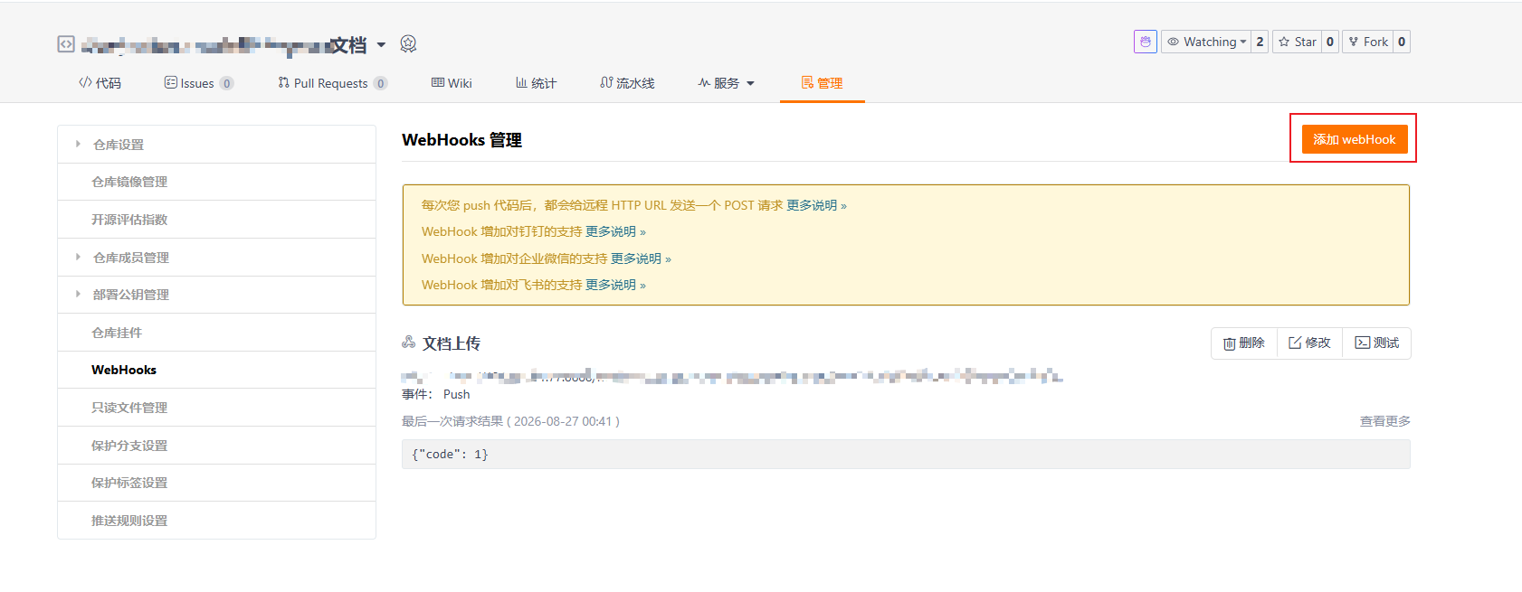Expand the 仓库设置 sidebar section
This screenshot has height=592, width=1522.
216,145
